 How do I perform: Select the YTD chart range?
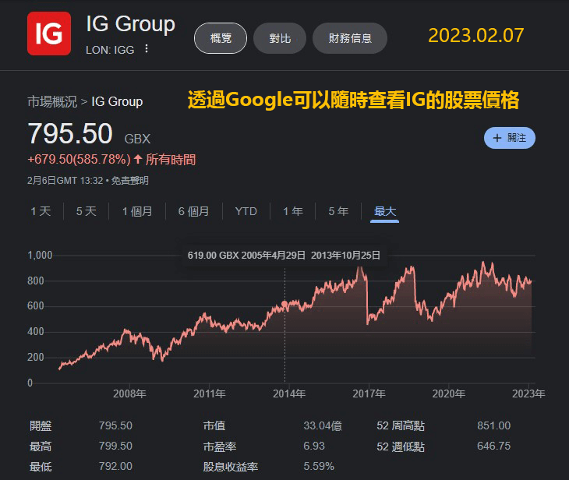point(246,211)
